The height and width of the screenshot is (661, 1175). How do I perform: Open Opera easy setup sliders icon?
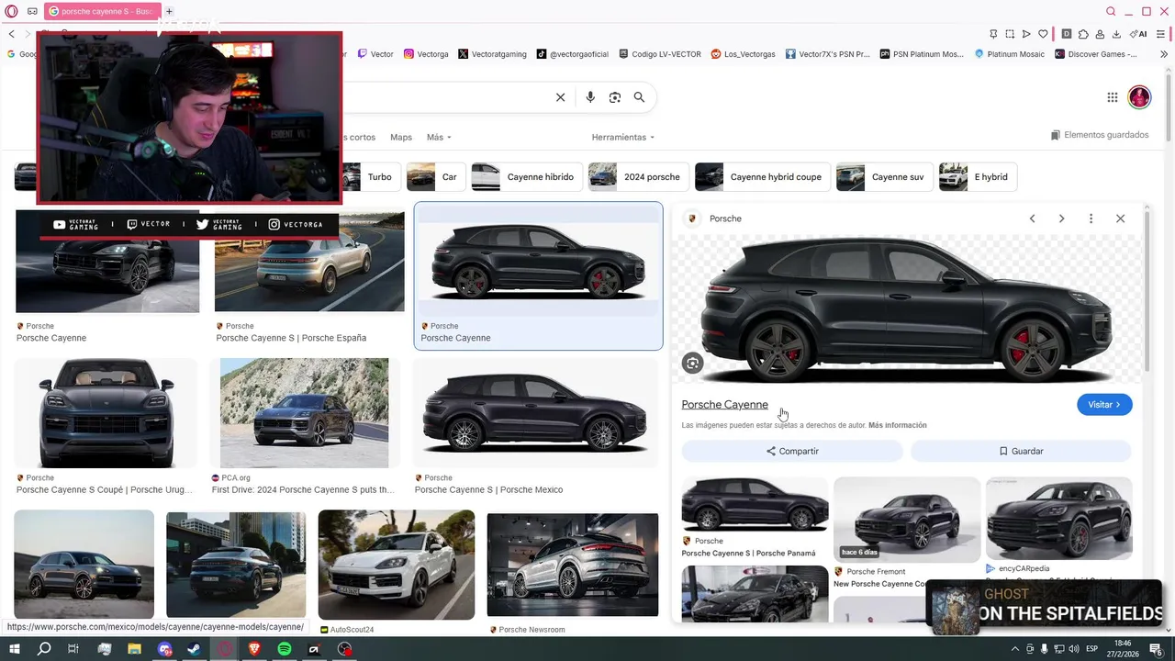pos(1160,34)
